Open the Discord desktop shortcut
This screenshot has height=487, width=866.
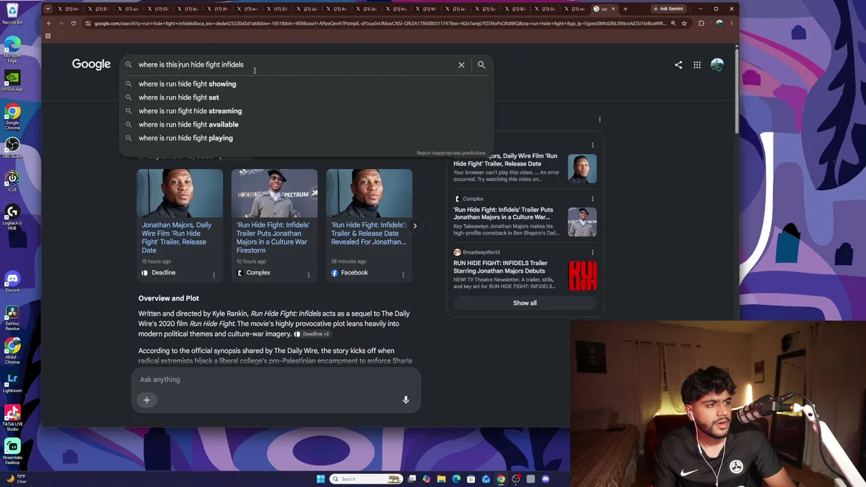[12, 281]
